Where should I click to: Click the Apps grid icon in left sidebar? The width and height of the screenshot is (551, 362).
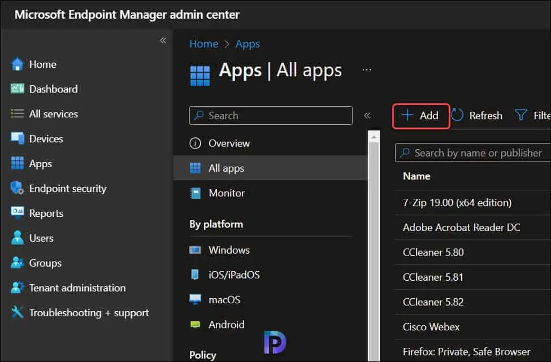click(x=17, y=163)
